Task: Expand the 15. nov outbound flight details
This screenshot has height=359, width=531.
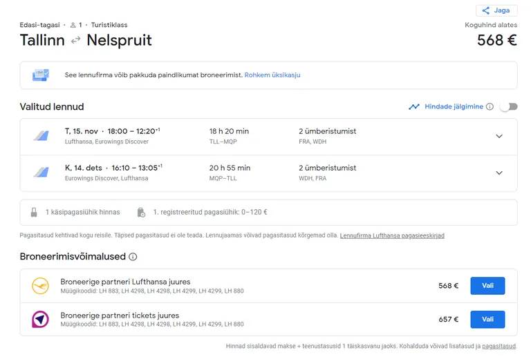Action: point(499,136)
